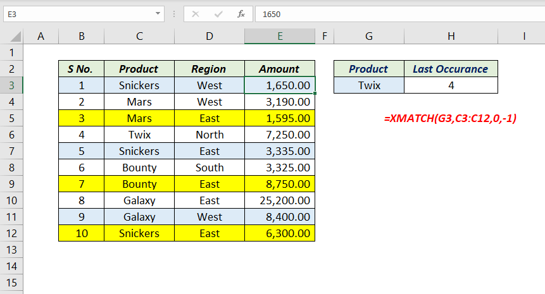
Task: Click the 'Product' header cell in column C
Action: coord(139,69)
